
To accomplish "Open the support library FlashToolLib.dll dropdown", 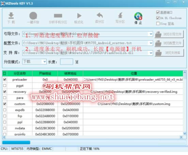I will (151, 53).
